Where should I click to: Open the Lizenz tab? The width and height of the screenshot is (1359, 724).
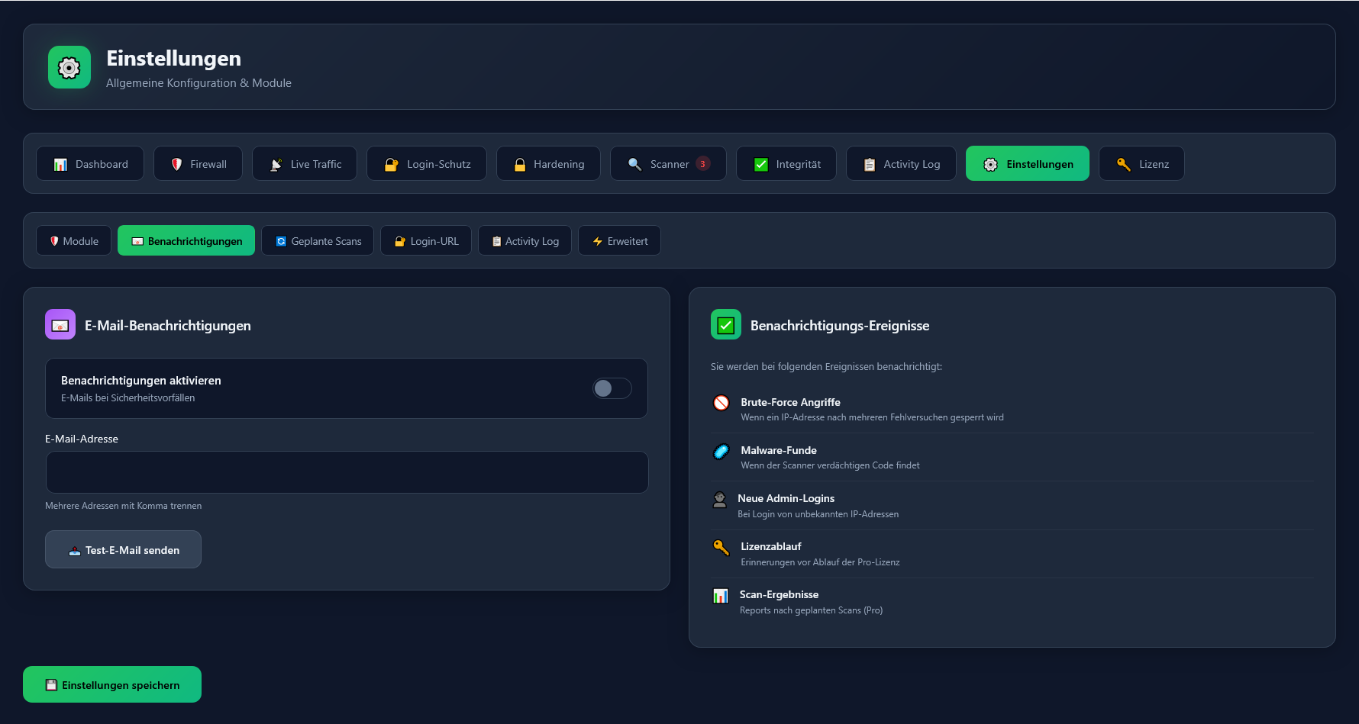(x=1141, y=164)
